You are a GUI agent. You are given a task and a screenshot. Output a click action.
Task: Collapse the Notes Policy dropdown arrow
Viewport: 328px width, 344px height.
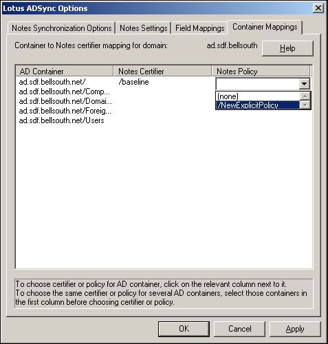click(x=305, y=84)
